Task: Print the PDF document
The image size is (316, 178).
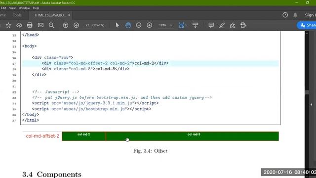Action: pos(30,25)
